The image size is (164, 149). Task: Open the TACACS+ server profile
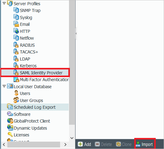29,52
